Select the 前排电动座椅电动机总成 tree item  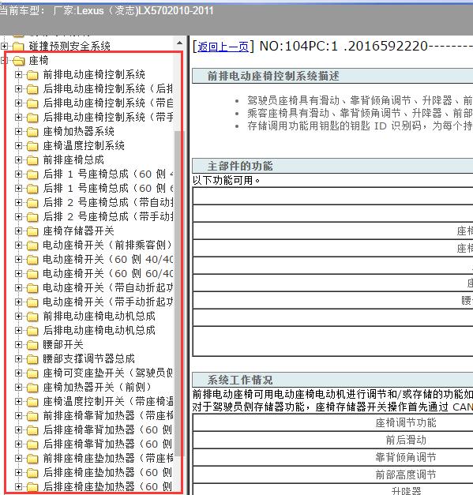point(99,316)
